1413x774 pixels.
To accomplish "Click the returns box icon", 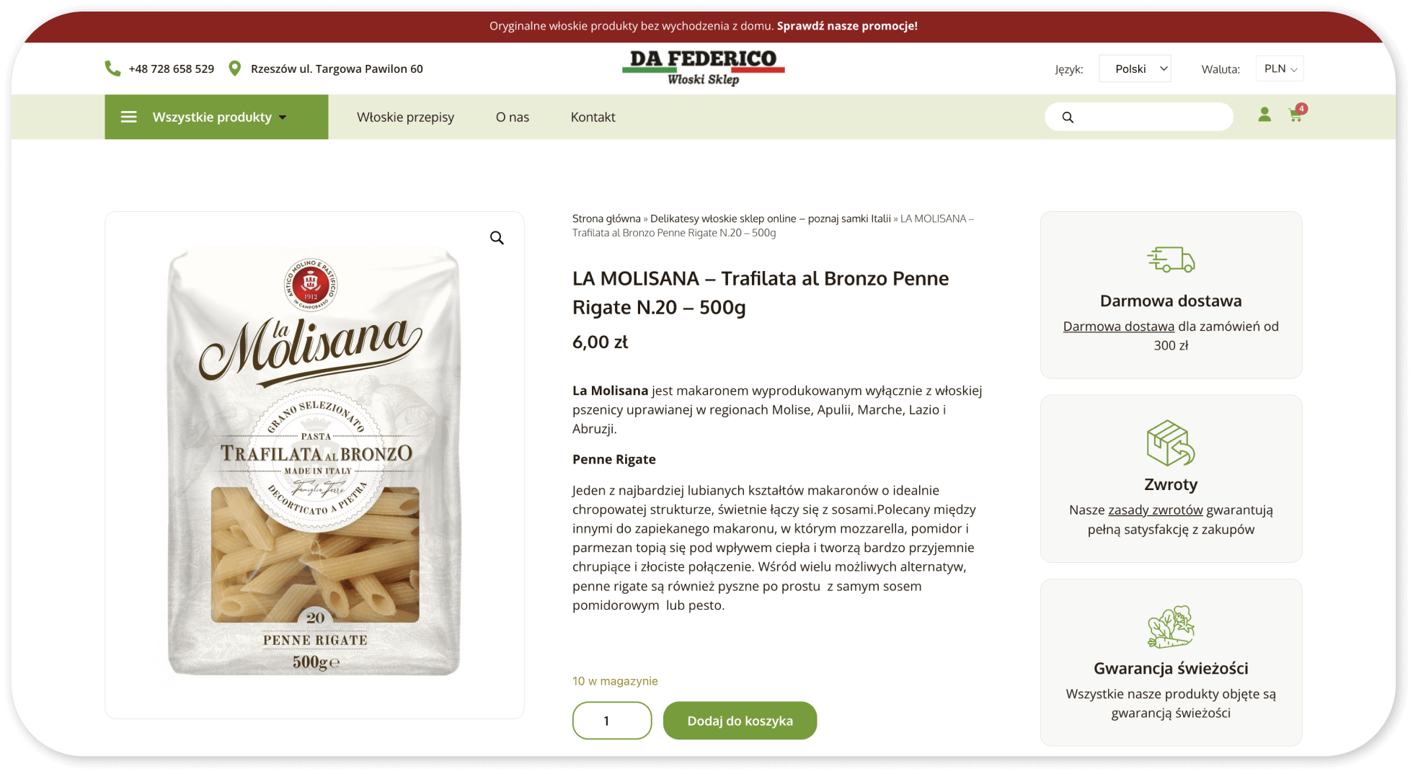I will (1171, 443).
